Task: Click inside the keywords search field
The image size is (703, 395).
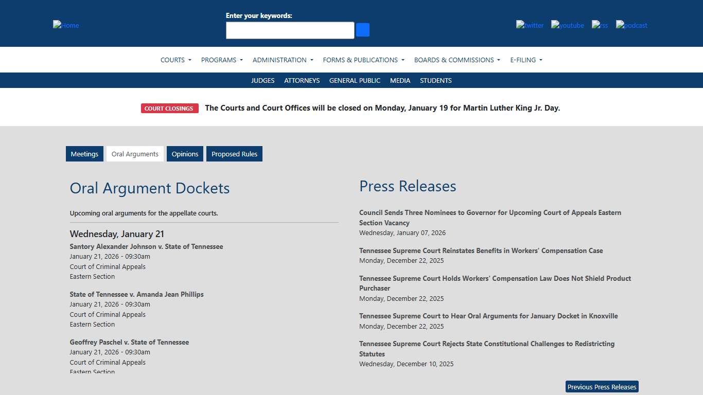Action: point(290,30)
